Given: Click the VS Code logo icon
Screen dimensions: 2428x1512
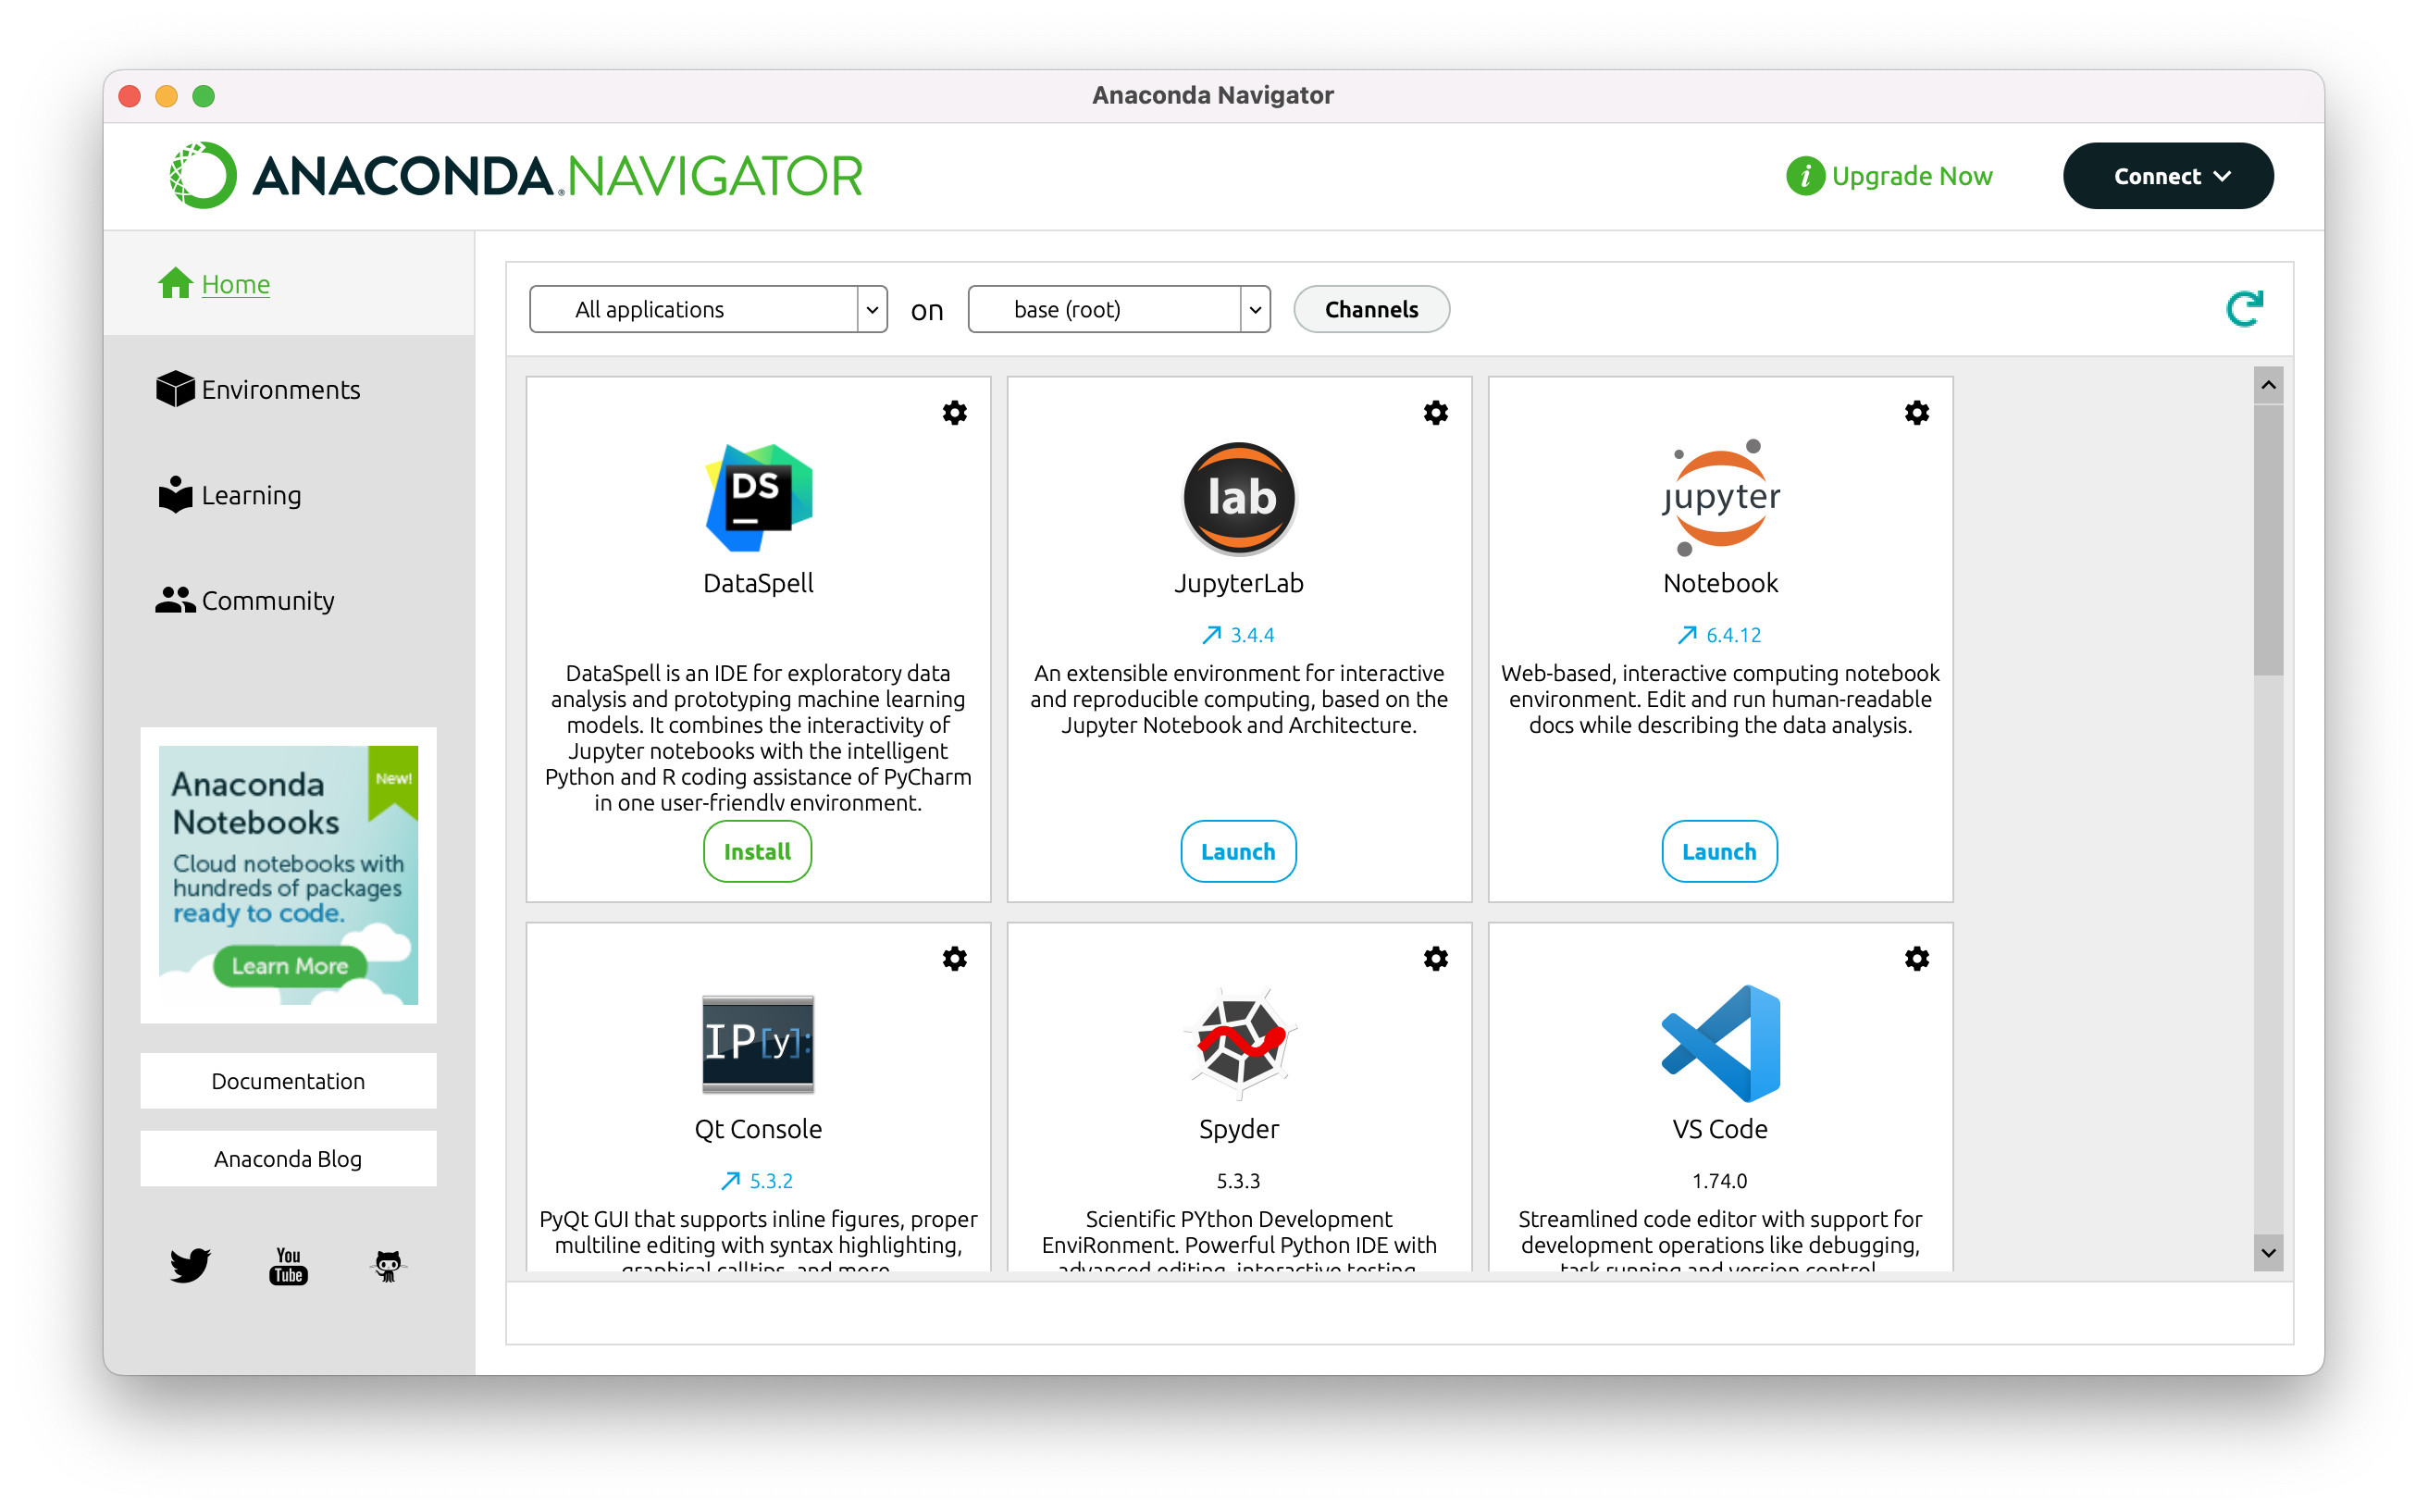Looking at the screenshot, I should tap(1721, 1043).
